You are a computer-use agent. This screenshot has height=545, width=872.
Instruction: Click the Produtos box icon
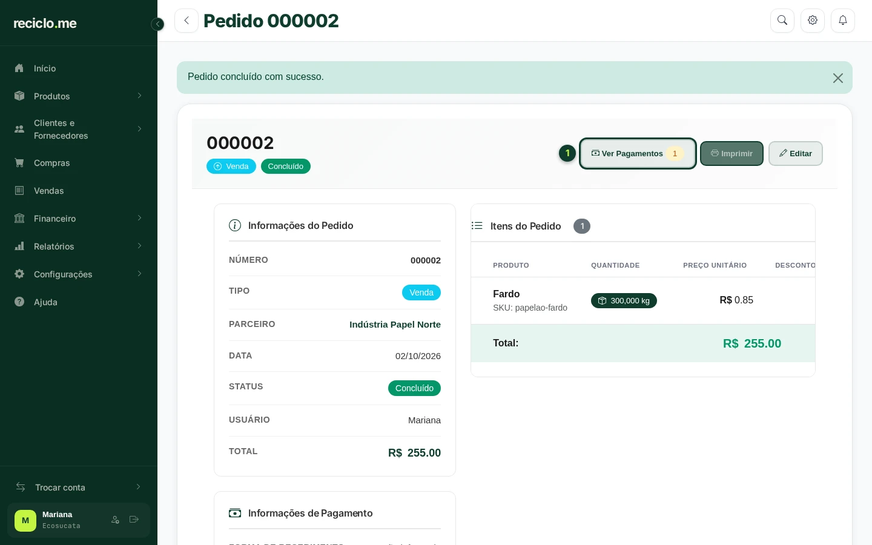(x=19, y=96)
